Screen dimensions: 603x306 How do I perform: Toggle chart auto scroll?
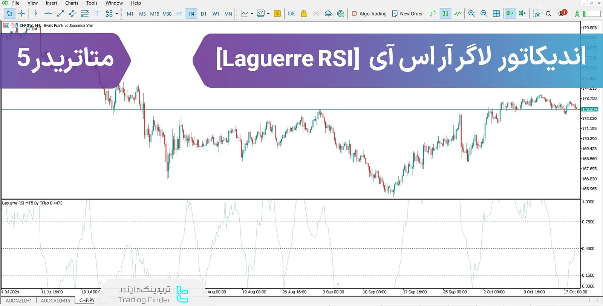pyautogui.click(x=510, y=14)
